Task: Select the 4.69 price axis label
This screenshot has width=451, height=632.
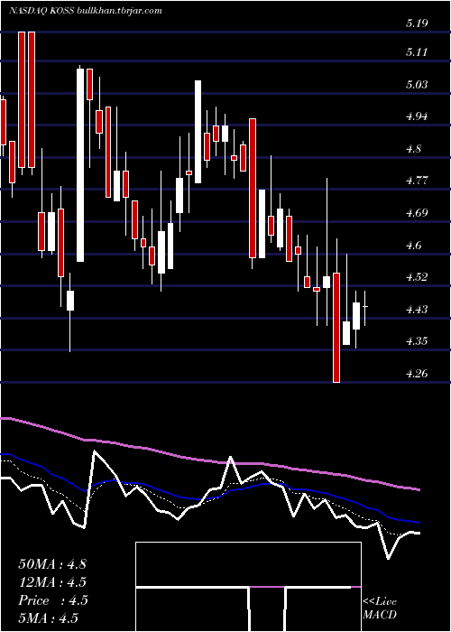Action: 417,213
